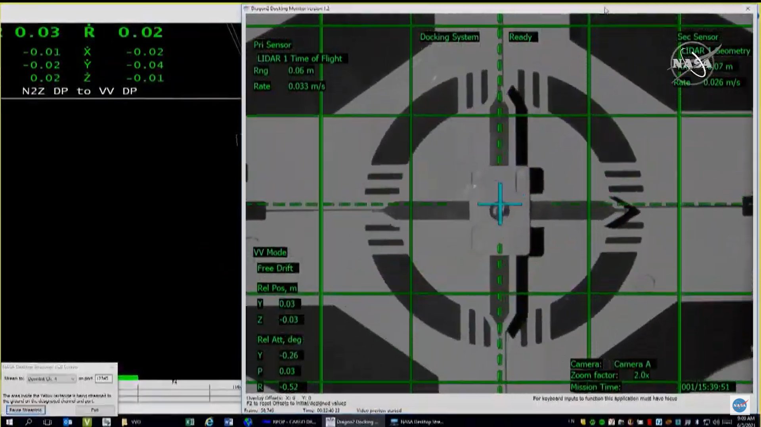Open the VVO folder taskbar item
Viewport: 761px width, 427px height.
click(x=131, y=422)
